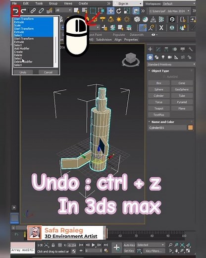The width and height of the screenshot is (206, 258).
Task: Open the Hierarchy panel tab
Action: point(166,49)
